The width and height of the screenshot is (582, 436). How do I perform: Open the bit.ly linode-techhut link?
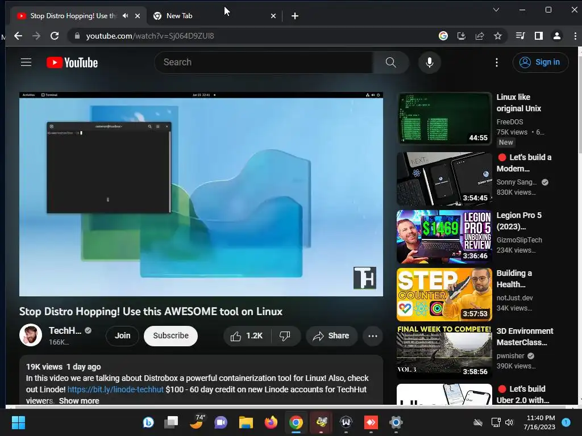115,389
